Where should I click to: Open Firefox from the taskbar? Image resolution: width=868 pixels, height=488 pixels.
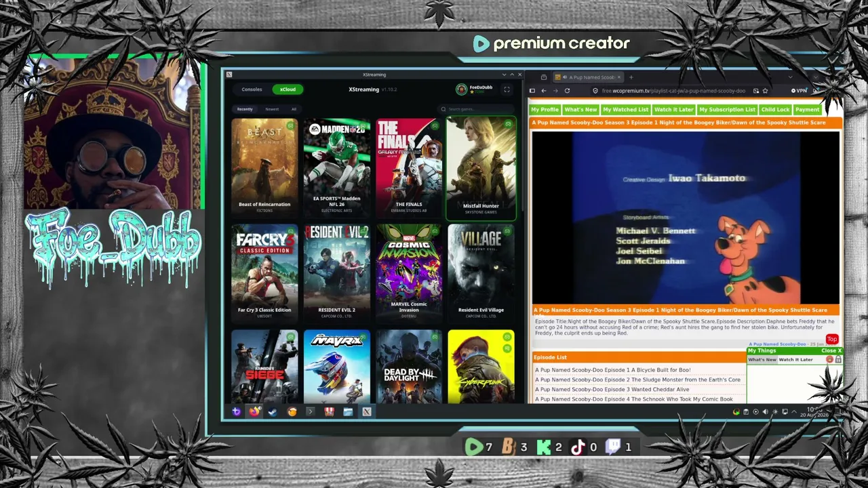point(254,411)
